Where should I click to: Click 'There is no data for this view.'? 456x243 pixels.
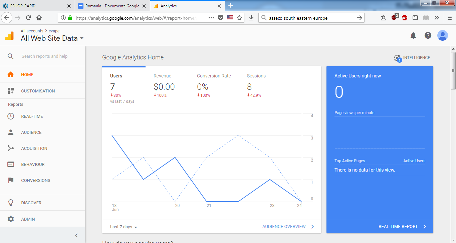[x=365, y=170]
